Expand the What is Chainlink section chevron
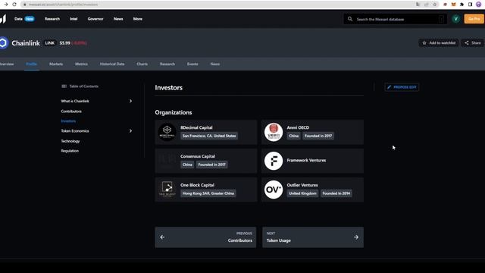485x273 pixels. pyautogui.click(x=130, y=101)
